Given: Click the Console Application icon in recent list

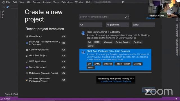Looking at the screenshot, I should click(x=27, y=50).
